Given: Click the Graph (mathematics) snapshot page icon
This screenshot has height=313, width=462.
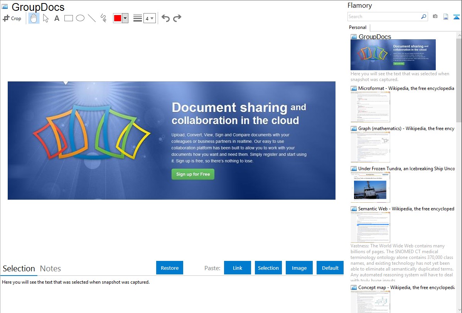Looking at the screenshot, I should click(354, 129).
